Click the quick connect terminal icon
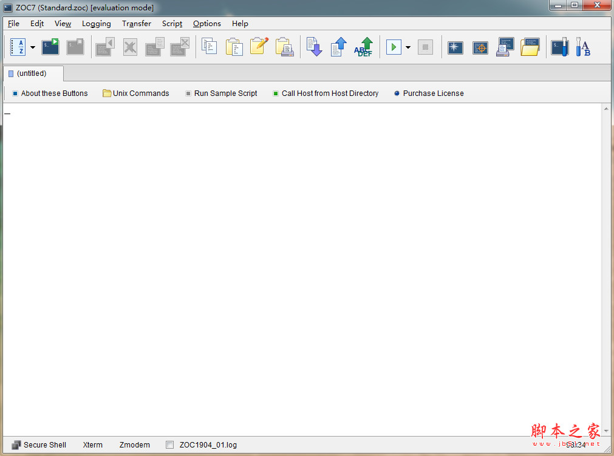 click(x=50, y=47)
